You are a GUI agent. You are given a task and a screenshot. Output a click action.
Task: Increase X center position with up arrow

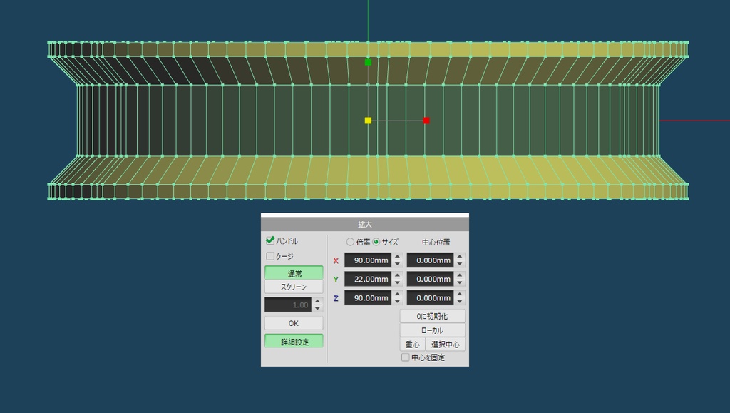(460, 257)
